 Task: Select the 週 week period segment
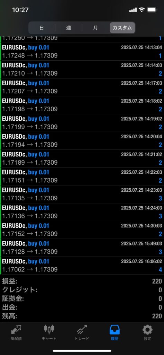click(68, 28)
